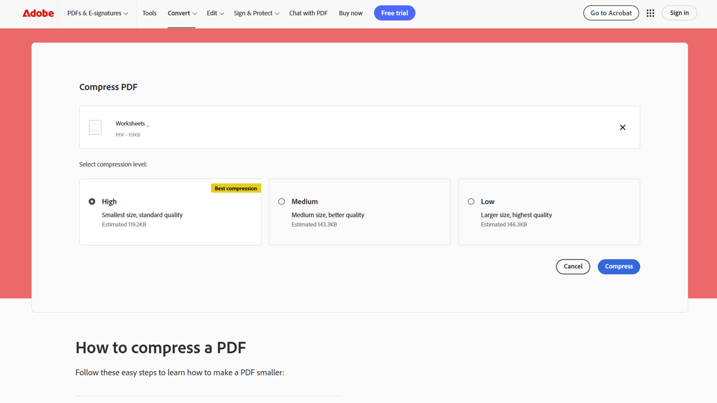The image size is (717, 403).
Task: Open the Edit dropdown menu
Action: (215, 13)
